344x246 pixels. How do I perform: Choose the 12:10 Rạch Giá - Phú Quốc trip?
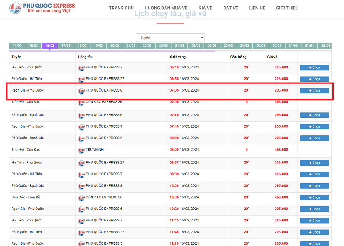point(314,243)
